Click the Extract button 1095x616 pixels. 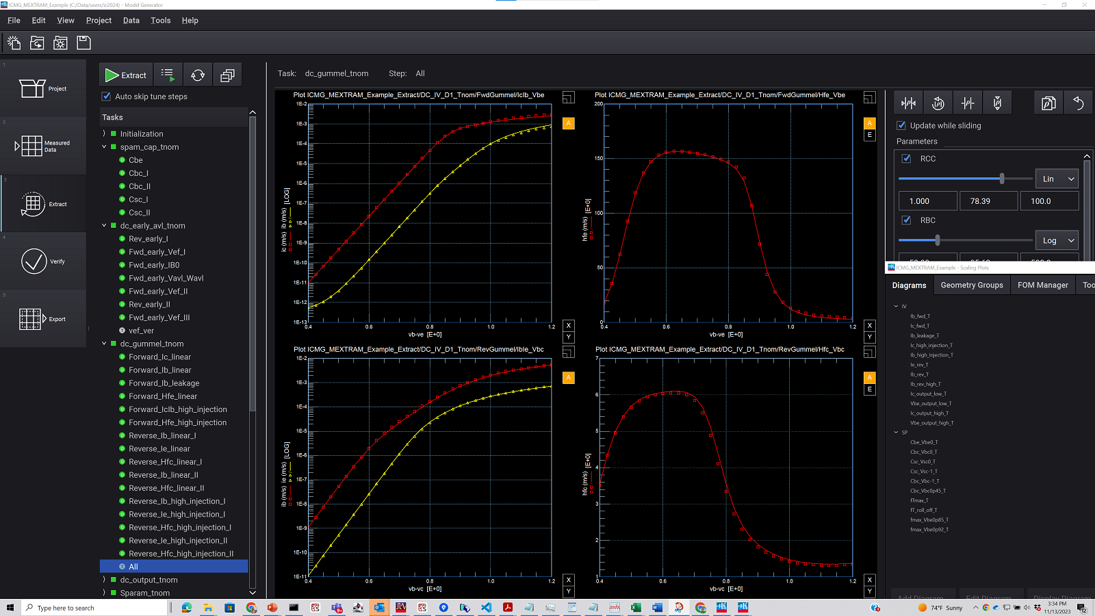click(x=126, y=75)
